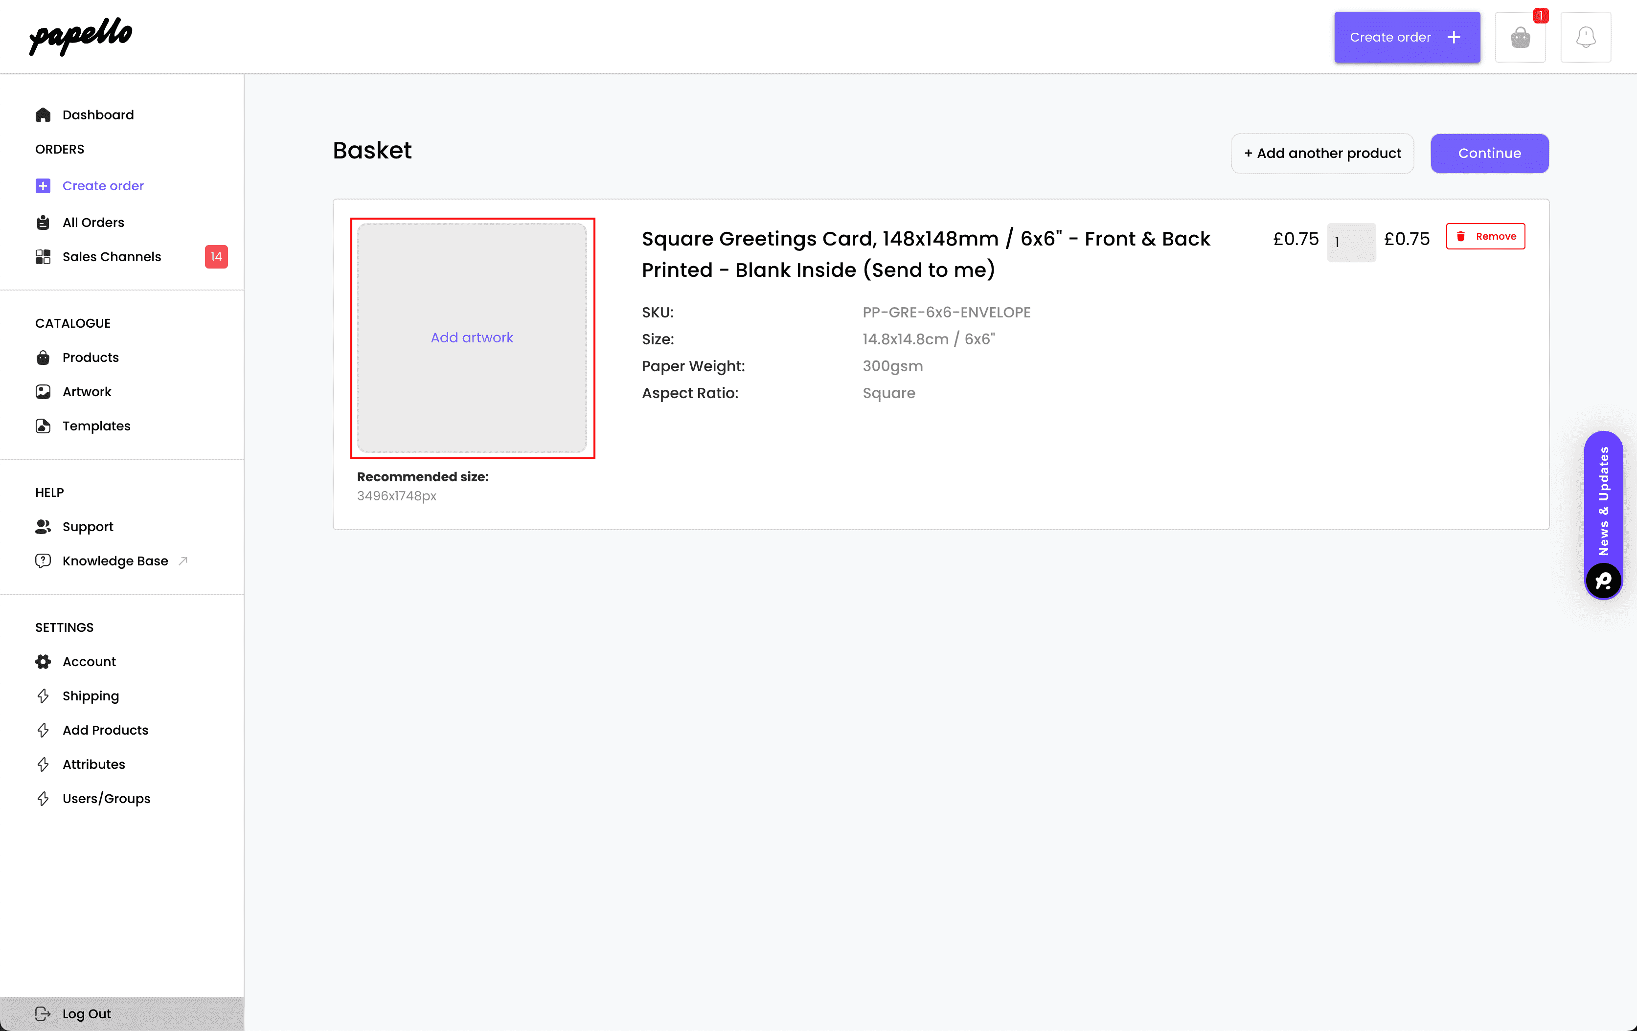Click the All Orders clipboard icon

pos(43,222)
